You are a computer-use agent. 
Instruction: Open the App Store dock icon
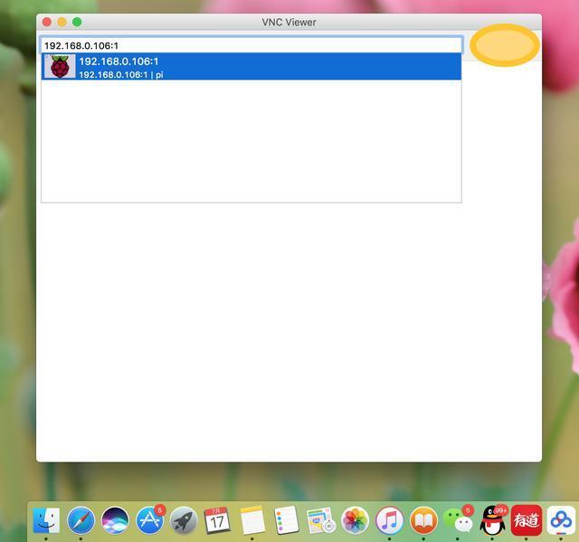[149, 520]
